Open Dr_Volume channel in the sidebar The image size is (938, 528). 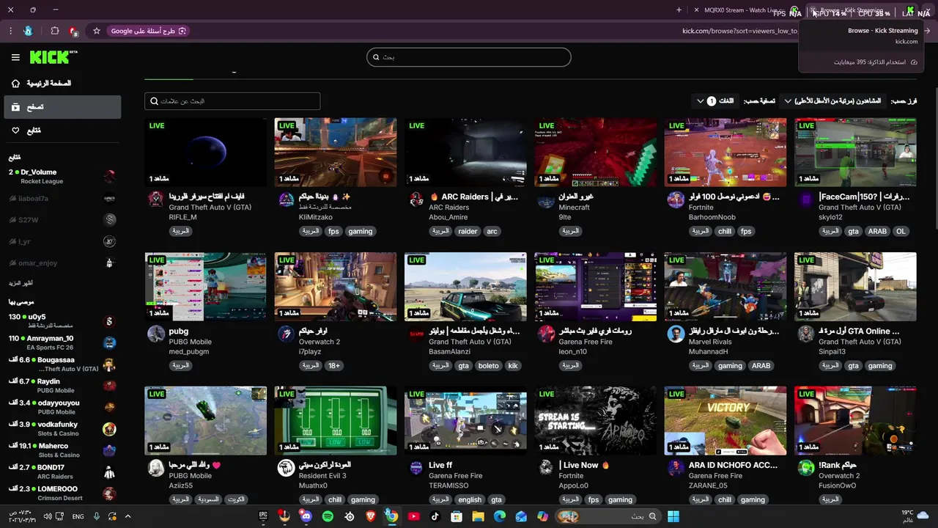pyautogui.click(x=62, y=177)
